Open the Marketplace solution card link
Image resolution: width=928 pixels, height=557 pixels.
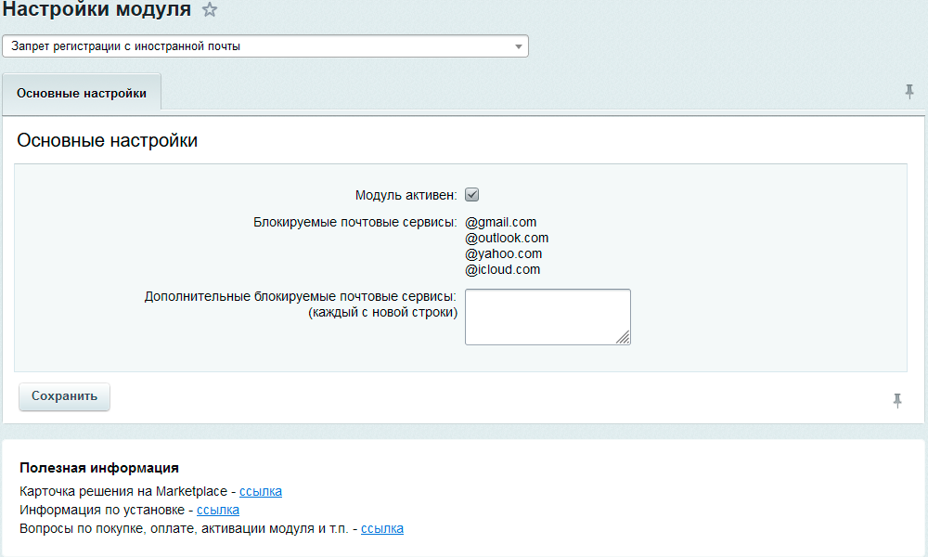pos(261,491)
